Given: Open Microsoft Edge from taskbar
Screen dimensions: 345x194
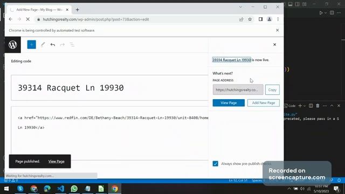Looking at the screenshot, I should coord(47,189).
